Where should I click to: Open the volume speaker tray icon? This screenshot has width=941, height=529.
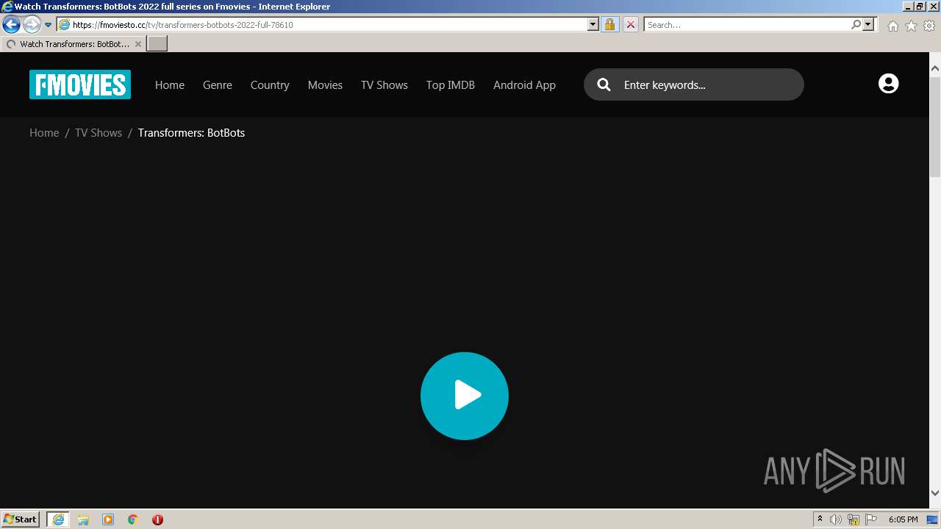(836, 519)
